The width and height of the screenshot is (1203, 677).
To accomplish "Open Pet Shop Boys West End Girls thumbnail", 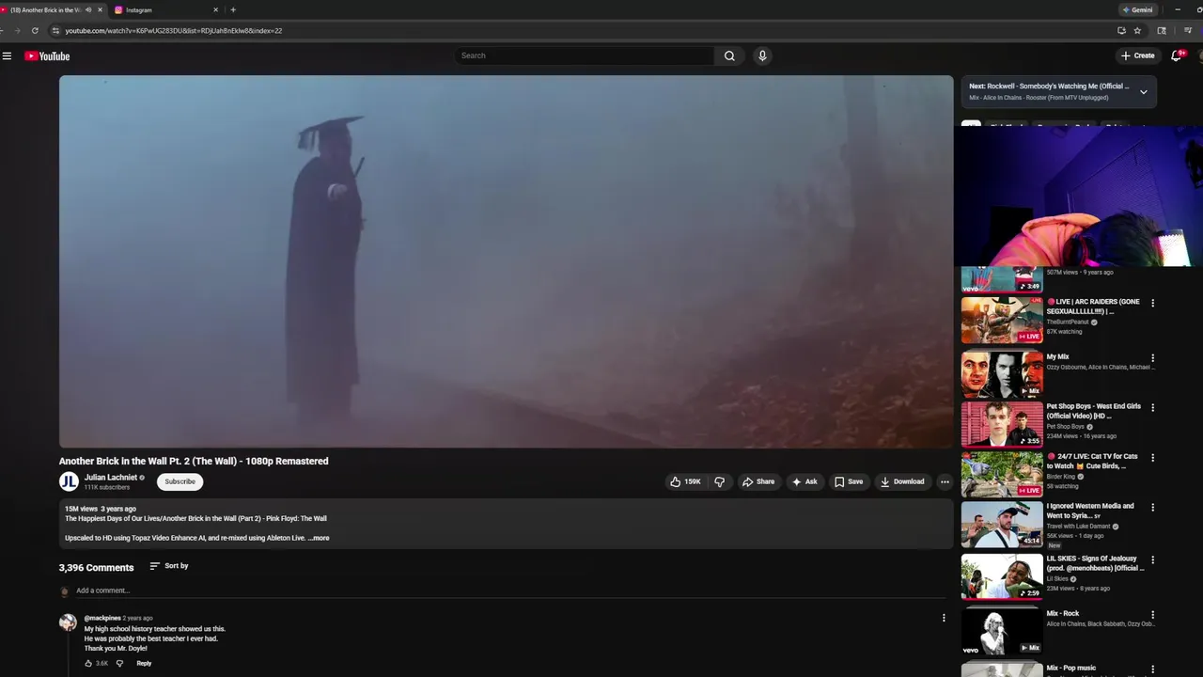I will (1002, 424).
